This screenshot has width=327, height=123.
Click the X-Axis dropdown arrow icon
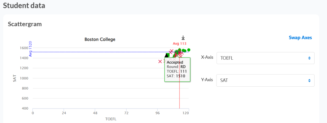309,58
